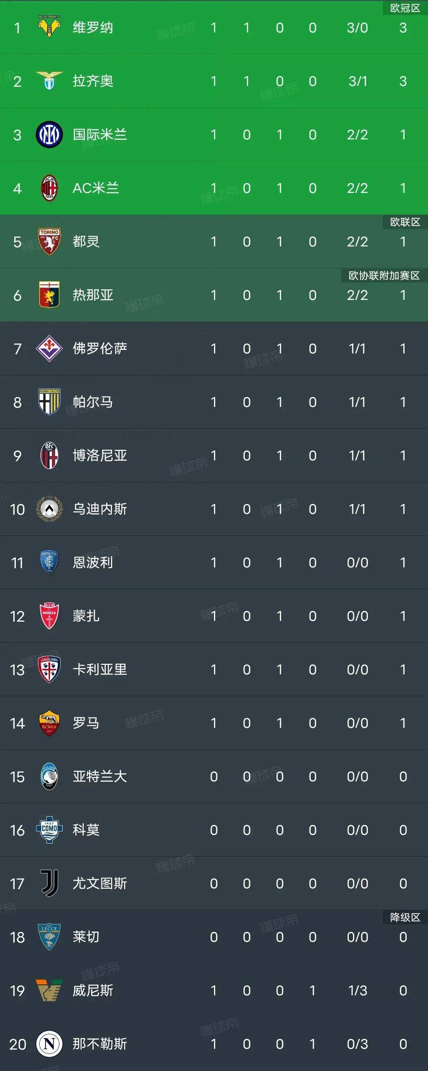Select the Como 1907 crest
428x1071 pixels.
click(49, 830)
